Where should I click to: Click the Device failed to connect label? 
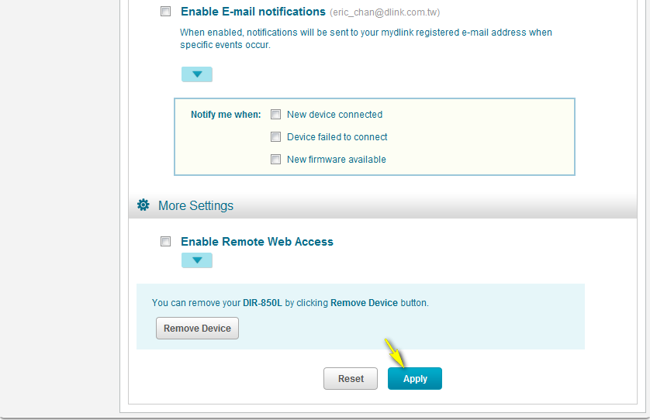click(337, 137)
